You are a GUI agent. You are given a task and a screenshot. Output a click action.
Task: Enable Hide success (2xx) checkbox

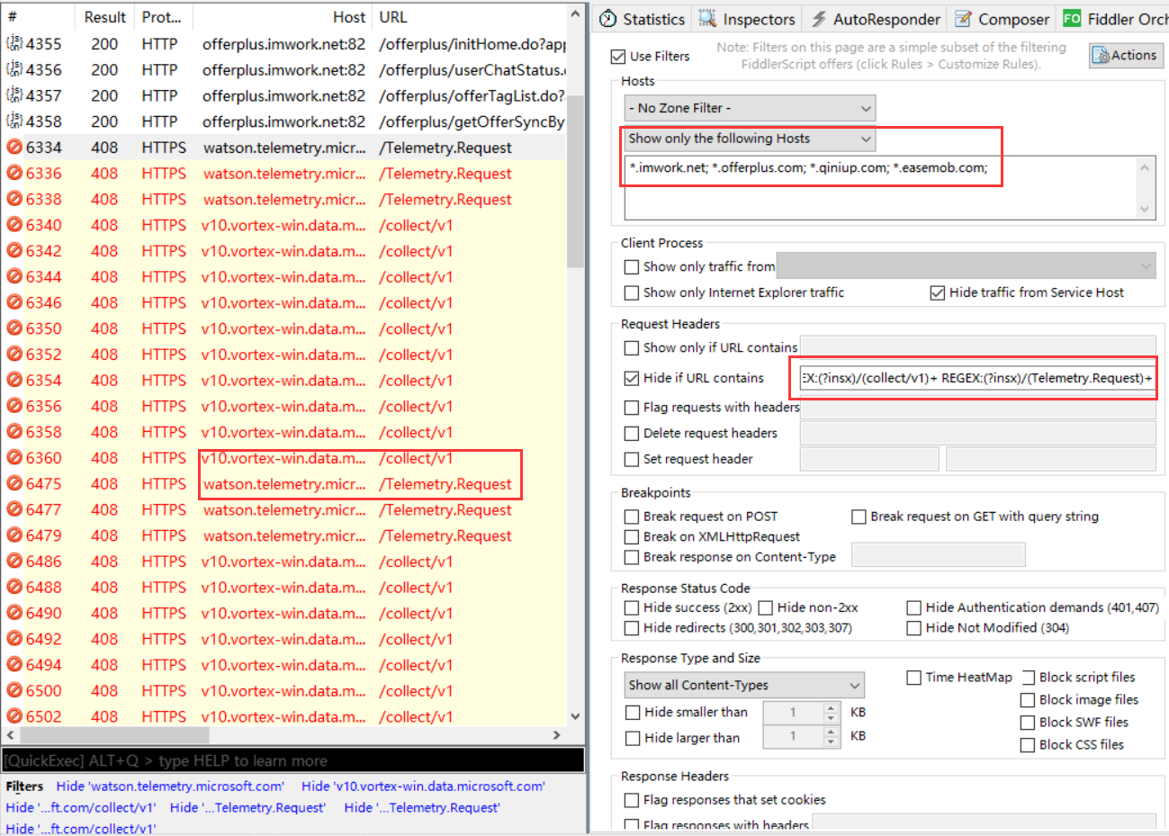[x=632, y=608]
